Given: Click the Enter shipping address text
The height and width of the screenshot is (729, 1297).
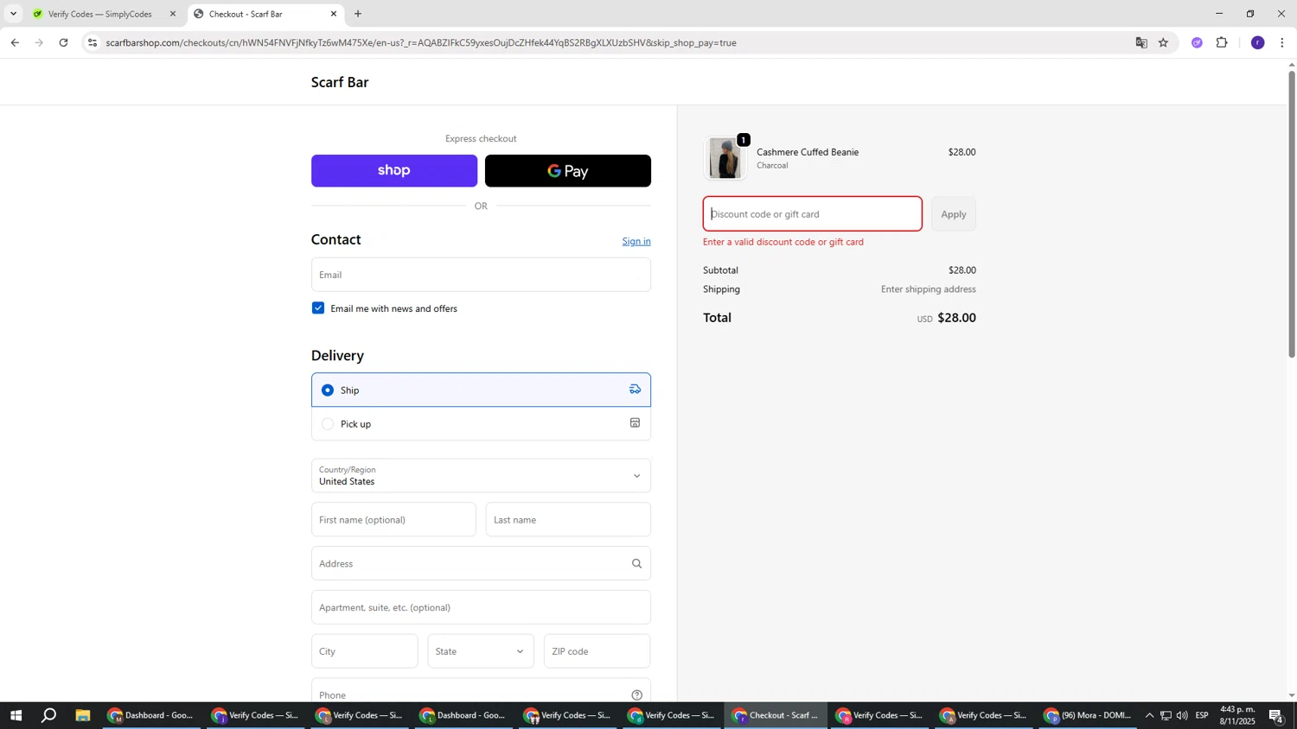Looking at the screenshot, I should [x=928, y=289].
